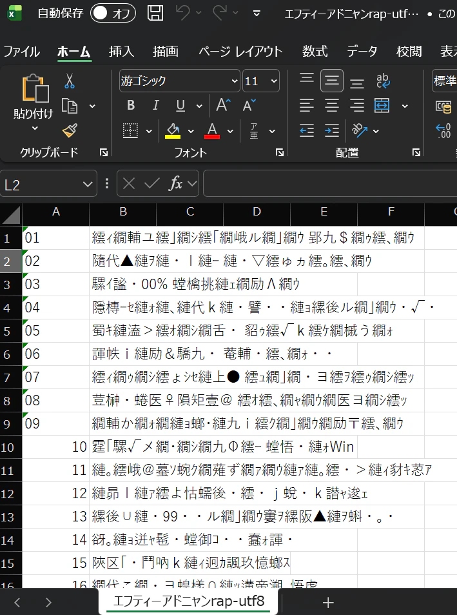Image resolution: width=457 pixels, height=615 pixels.
Task: Open the Underline style dropdown arrow
Action: pyautogui.click(x=199, y=106)
